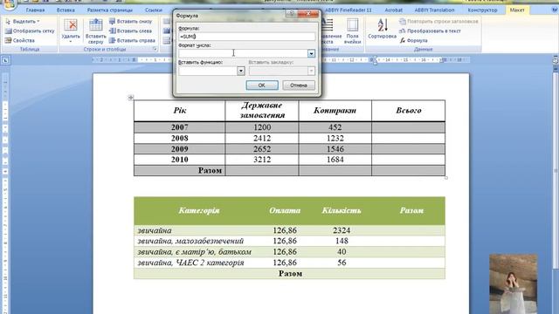Click the Оплата header
This screenshot has width=559, height=314.
tap(285, 211)
